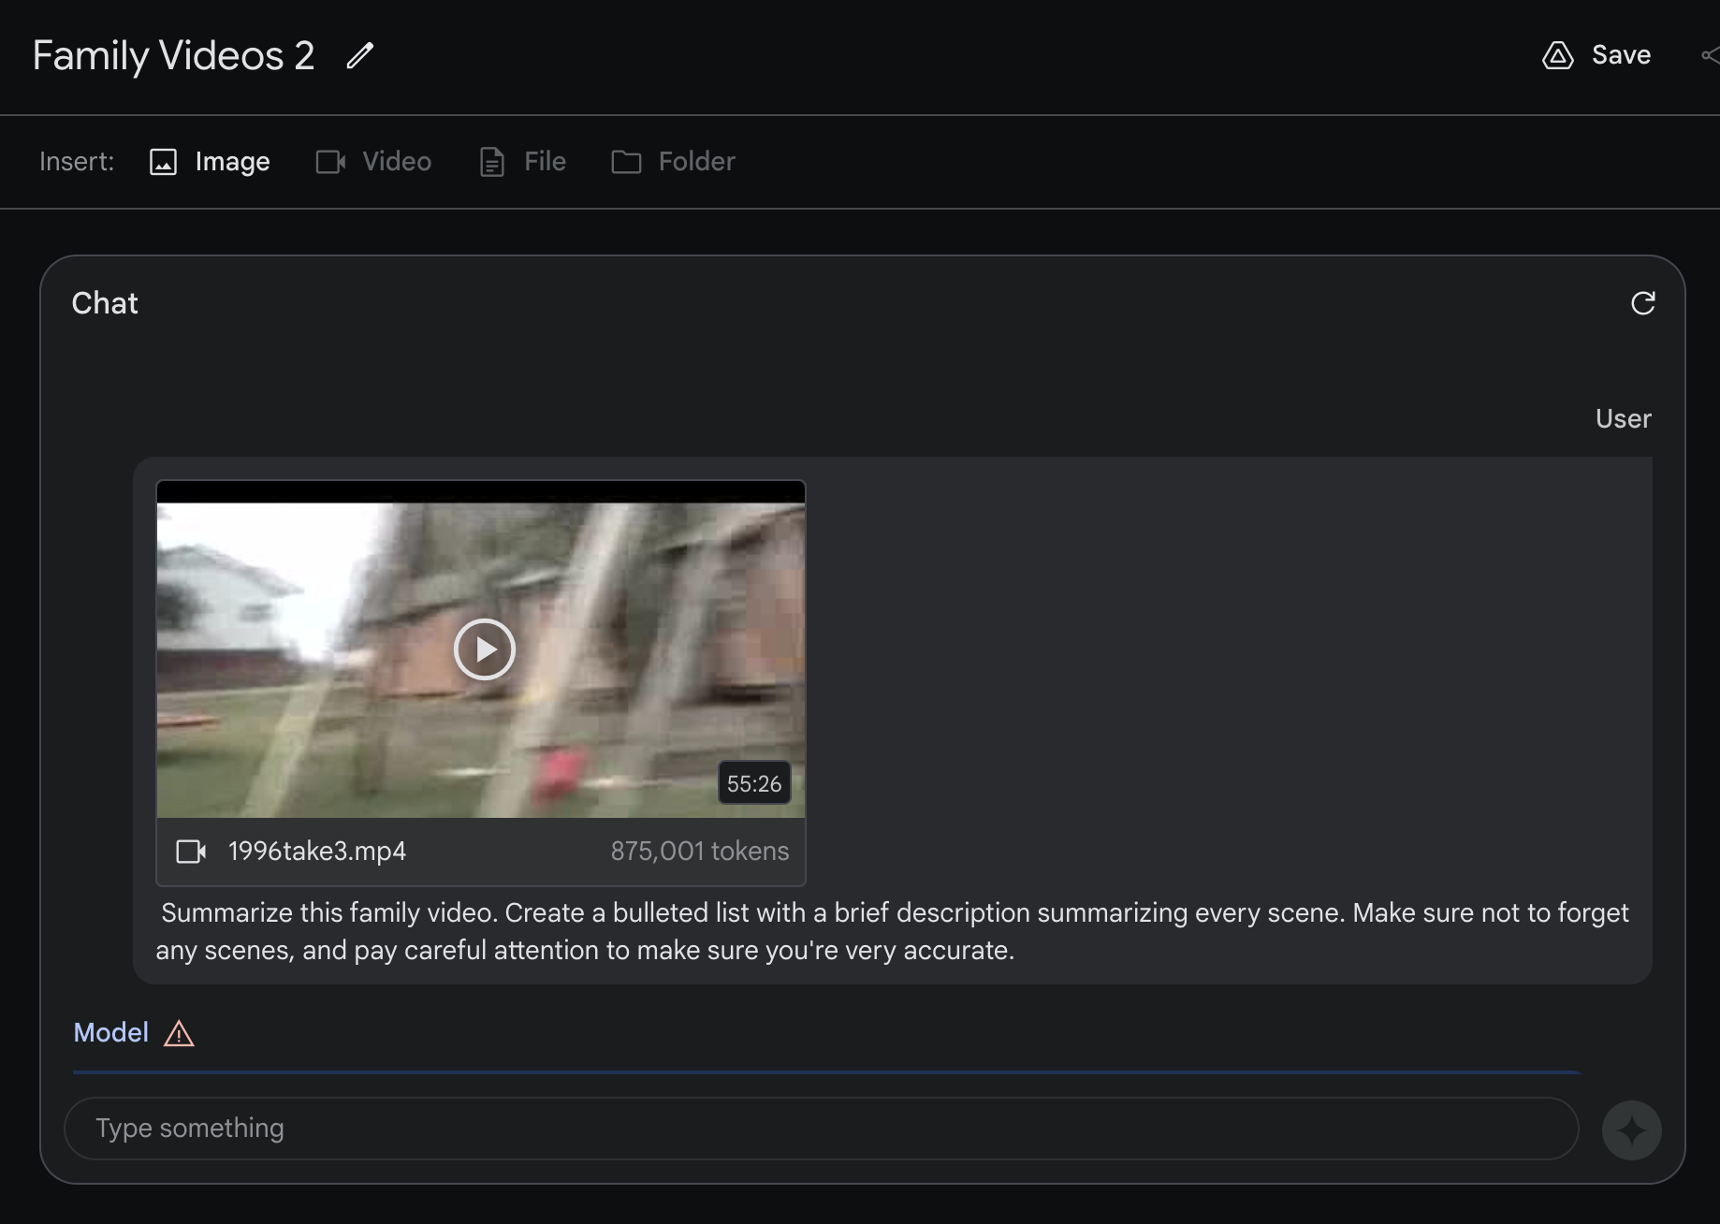1720x1224 pixels.
Task: Click the refresh icon in the Chat panel
Action: point(1642,303)
